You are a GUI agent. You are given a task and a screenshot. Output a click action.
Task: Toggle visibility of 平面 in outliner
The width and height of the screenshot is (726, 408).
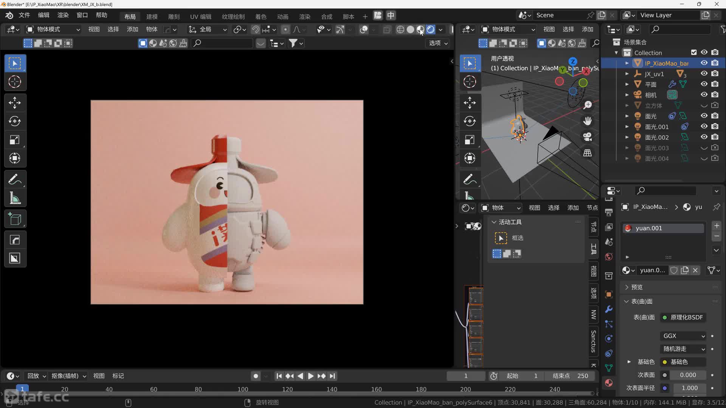(704, 84)
